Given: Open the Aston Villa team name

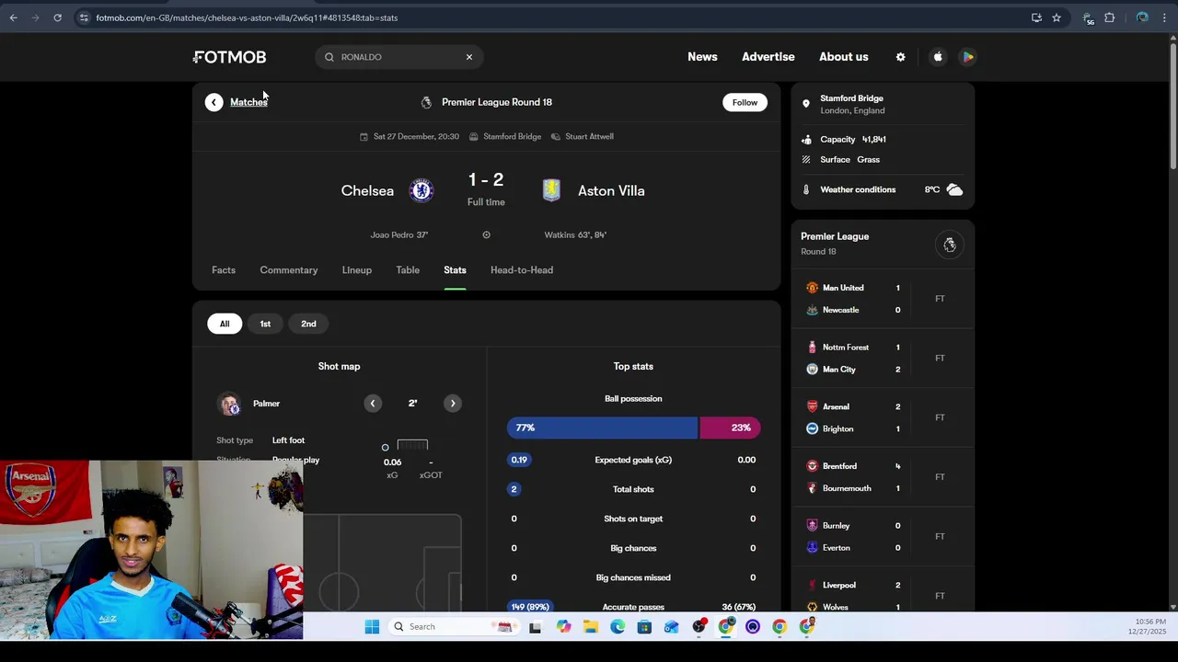Looking at the screenshot, I should pyautogui.click(x=611, y=190).
